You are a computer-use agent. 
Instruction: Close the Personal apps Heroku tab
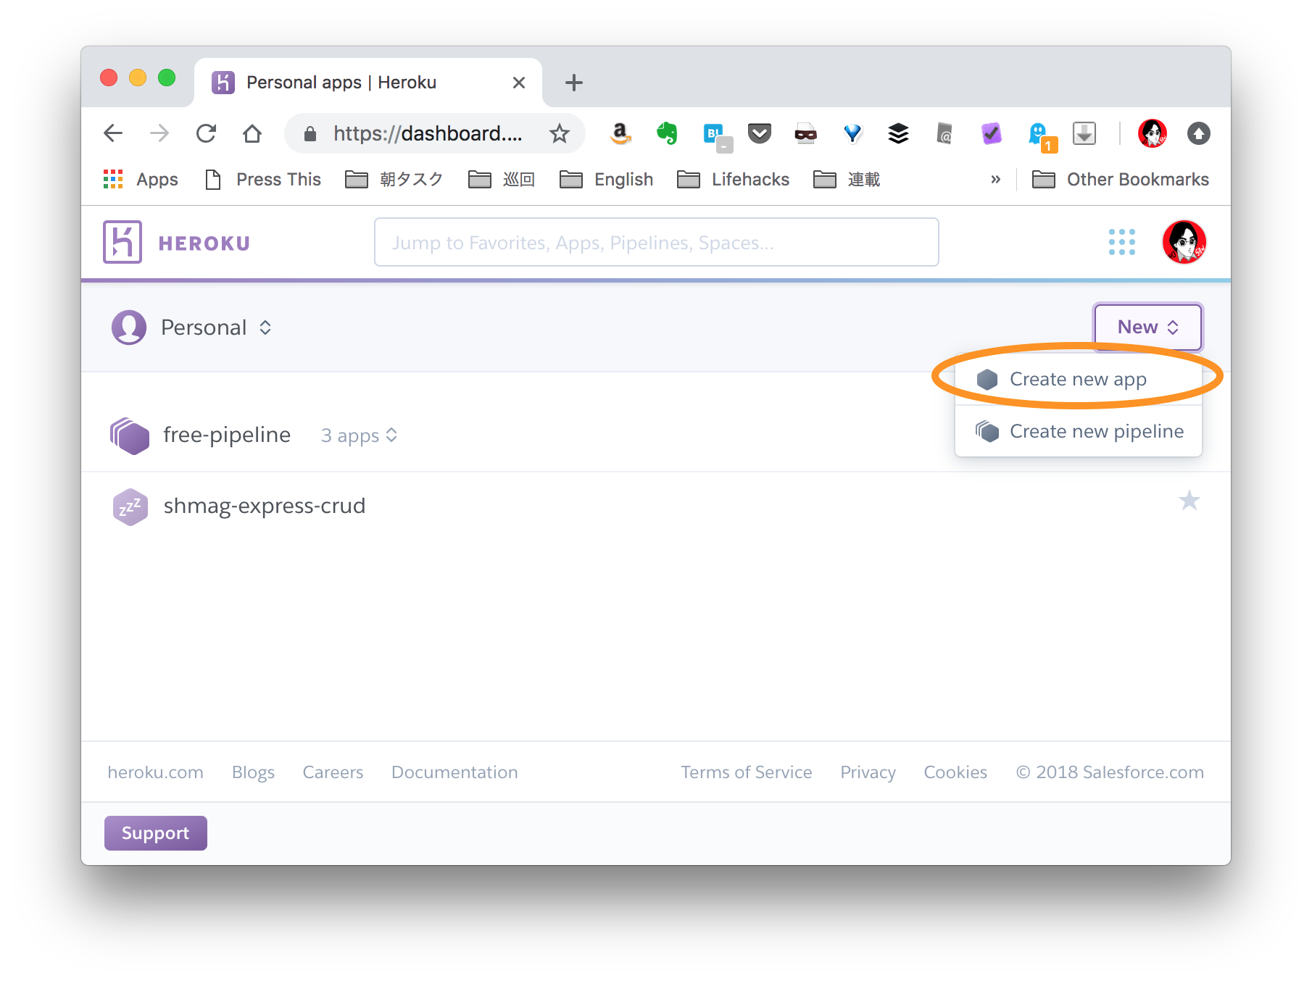pyautogui.click(x=518, y=83)
